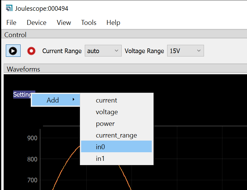
Task: Click the red record button
Action: [31, 51]
